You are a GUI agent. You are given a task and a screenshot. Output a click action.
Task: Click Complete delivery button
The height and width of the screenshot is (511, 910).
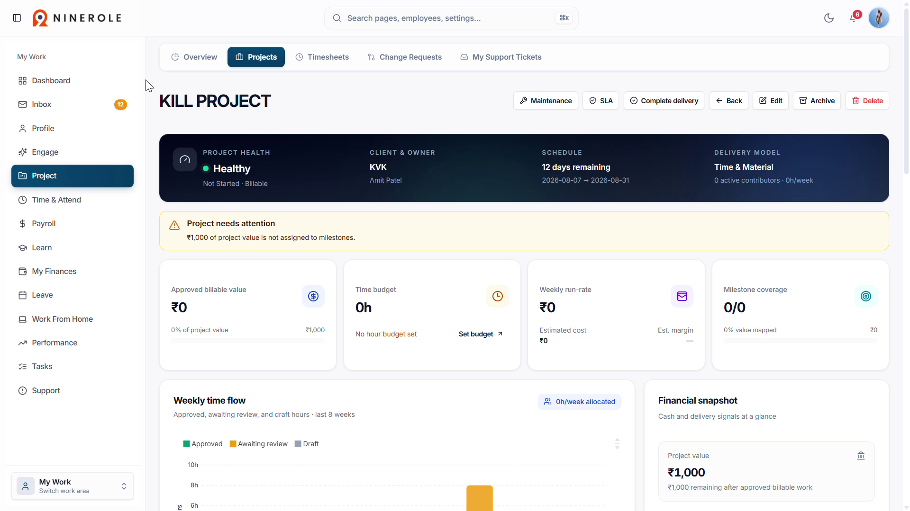point(664,101)
